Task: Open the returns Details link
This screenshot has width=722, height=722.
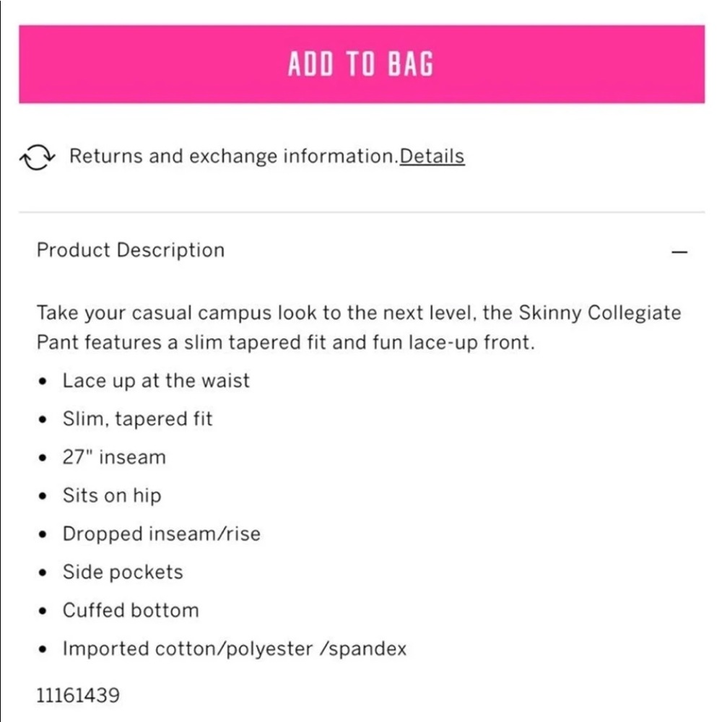Action: click(432, 156)
